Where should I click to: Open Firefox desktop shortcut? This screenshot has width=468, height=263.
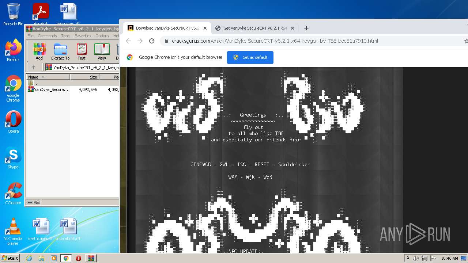point(13,50)
